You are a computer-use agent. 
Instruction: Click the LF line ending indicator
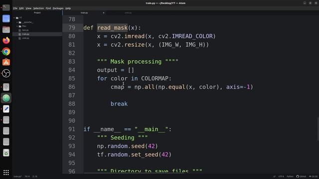[x=274, y=177]
